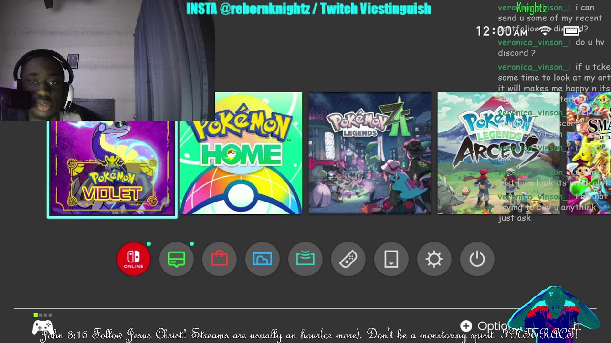Click the INSTA @rebornknightz banner text
This screenshot has height=343, width=611.
click(308, 9)
